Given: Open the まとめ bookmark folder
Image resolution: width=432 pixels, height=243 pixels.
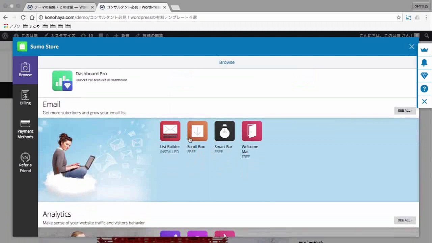Looking at the screenshot, I should point(32,26).
